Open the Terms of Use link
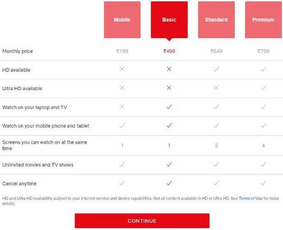The width and height of the screenshot is (283, 230). [x=250, y=198]
